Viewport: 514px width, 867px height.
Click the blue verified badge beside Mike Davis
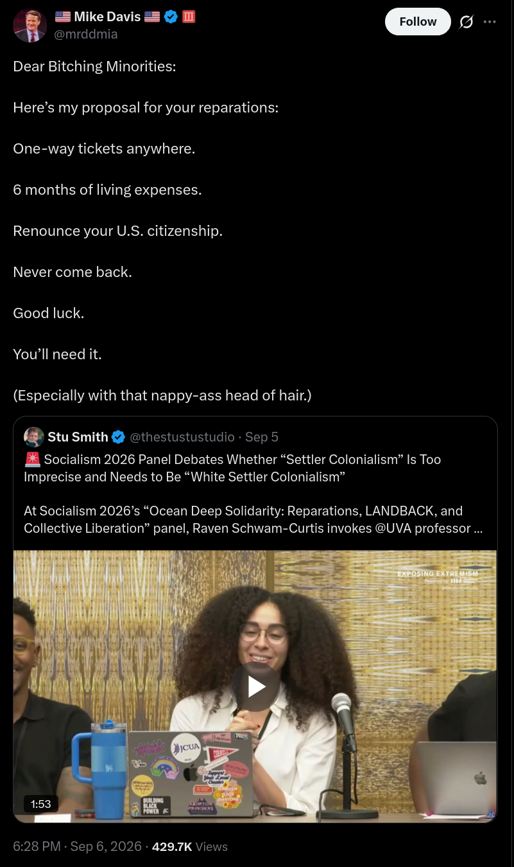171,17
